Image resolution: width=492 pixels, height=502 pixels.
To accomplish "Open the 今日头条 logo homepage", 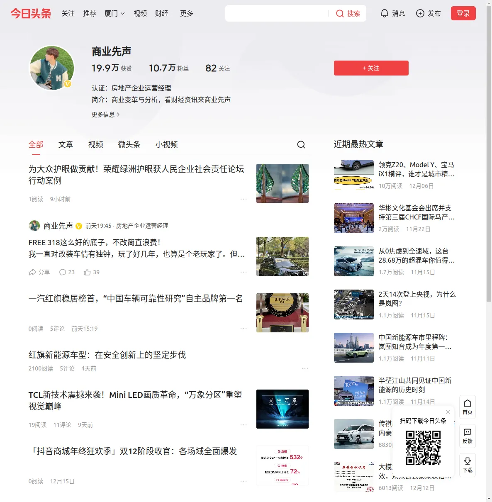I will pyautogui.click(x=31, y=13).
